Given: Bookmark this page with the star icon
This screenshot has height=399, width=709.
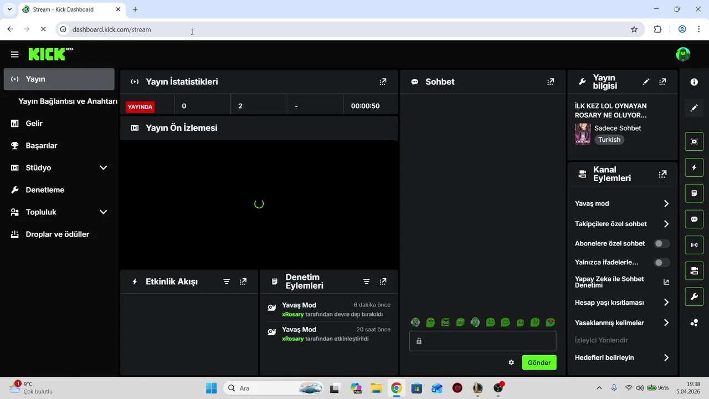Looking at the screenshot, I should click(634, 29).
